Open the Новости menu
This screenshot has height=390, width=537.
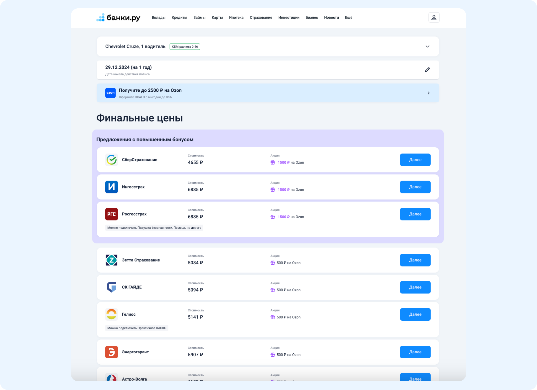[331, 18]
